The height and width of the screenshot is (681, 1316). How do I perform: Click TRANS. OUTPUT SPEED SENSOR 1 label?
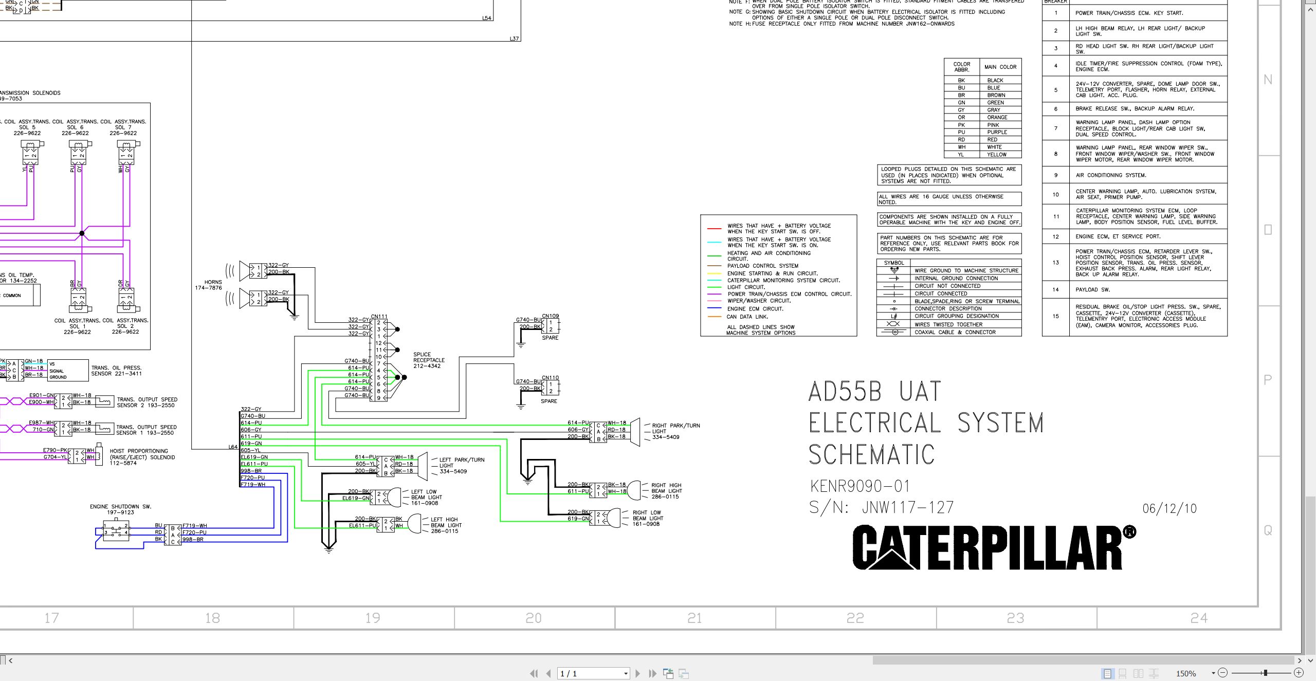146,430
